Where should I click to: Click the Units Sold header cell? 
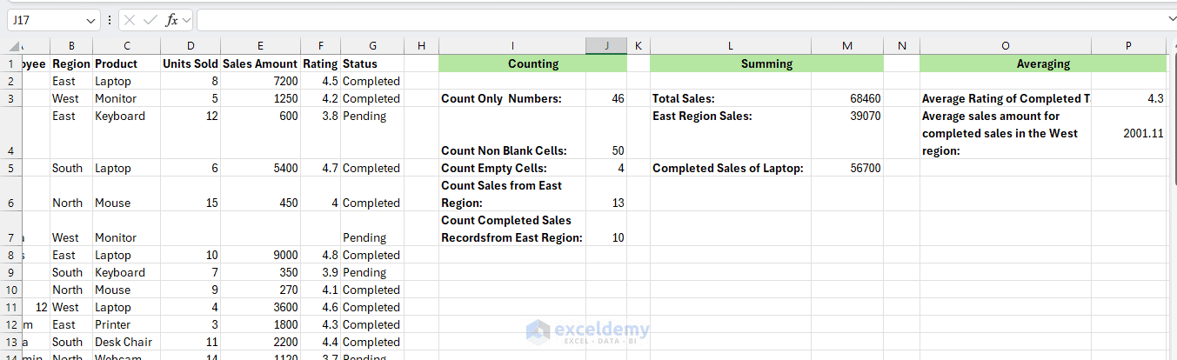[x=190, y=63]
